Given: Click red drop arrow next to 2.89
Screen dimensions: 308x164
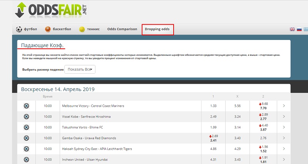Looking at the screenshot, I should [260, 115].
